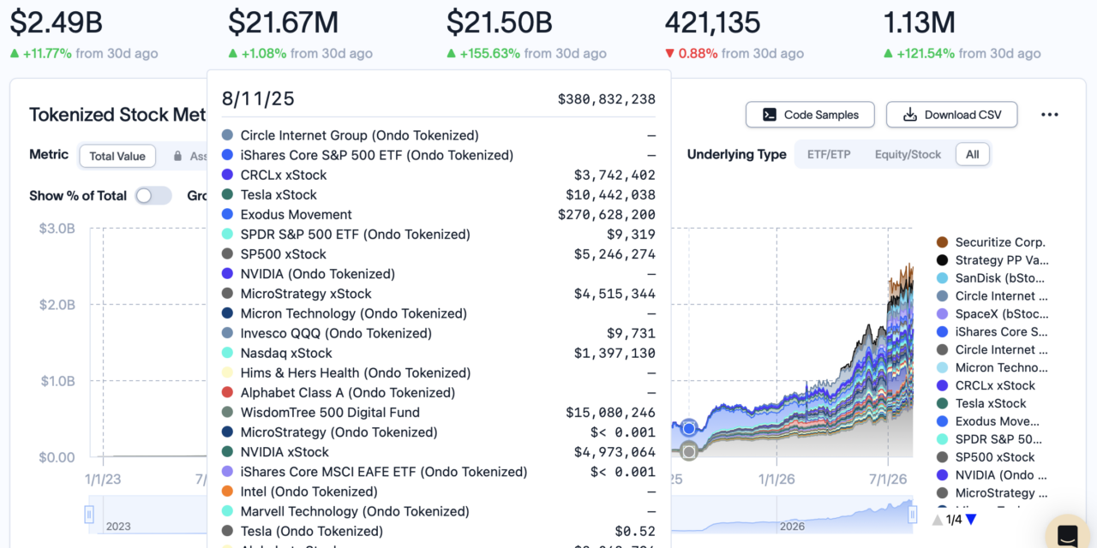Click Intel (Ondo Tokenized) tooltip row
This screenshot has width=1097, height=548.
(x=439, y=491)
